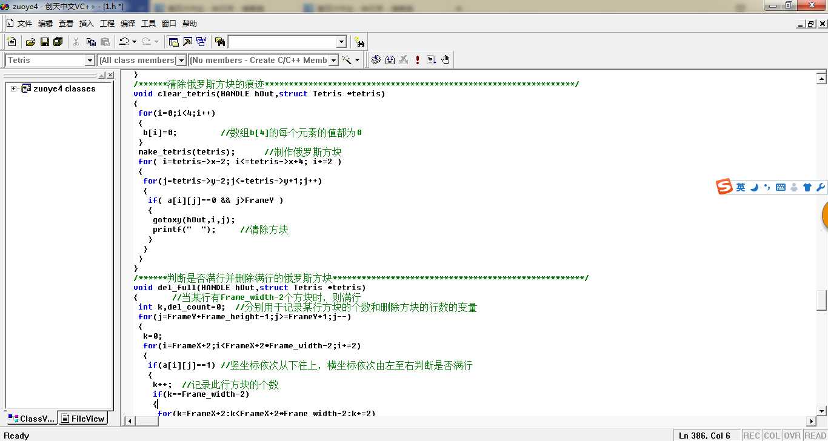Toggle punctuation mode on the IME bar

(767, 188)
